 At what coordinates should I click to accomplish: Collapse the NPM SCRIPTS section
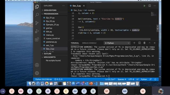point(54,57)
